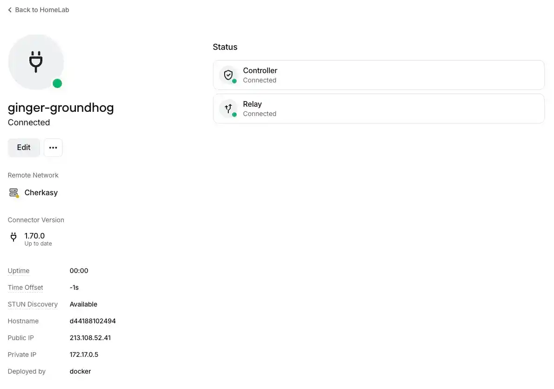Screen dimensions: 554x389
Task: Select the Cherkasy remote network link
Action: pos(41,192)
